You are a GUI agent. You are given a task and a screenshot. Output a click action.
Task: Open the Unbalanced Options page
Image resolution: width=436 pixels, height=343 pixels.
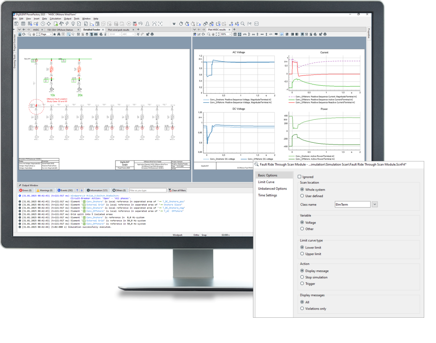[272, 189]
